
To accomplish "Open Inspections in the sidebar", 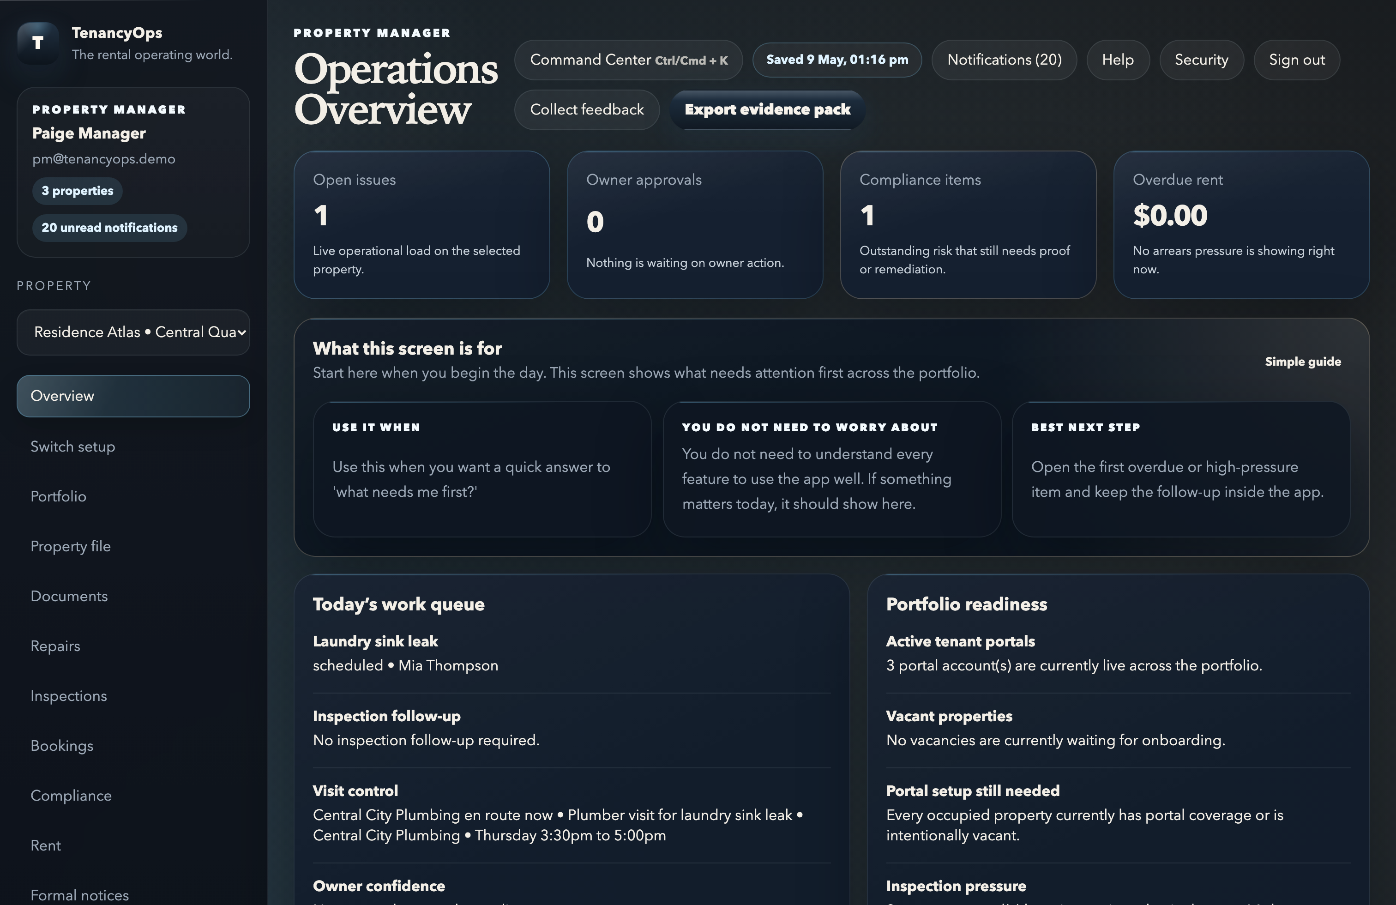I will [133, 696].
